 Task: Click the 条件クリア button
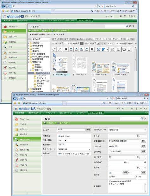click(x=62, y=123)
